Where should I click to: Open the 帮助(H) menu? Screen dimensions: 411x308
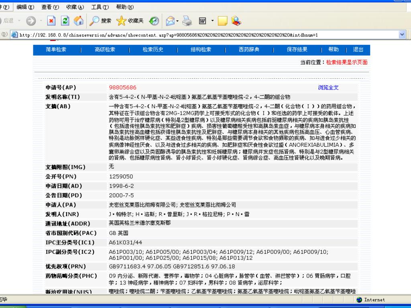click(x=125, y=7)
